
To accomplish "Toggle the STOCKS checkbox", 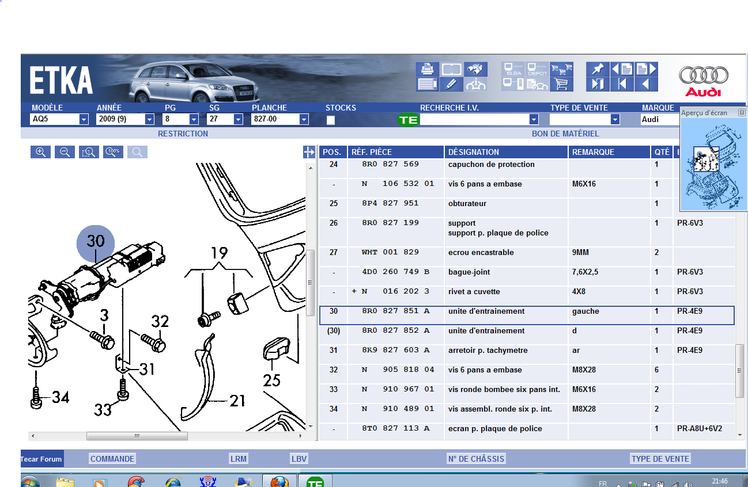I will pos(331,120).
